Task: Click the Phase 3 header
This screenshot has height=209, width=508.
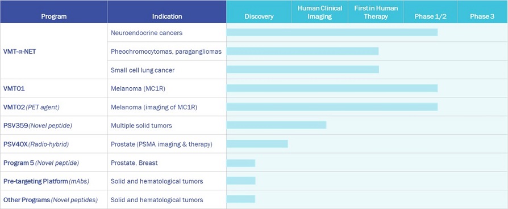Action: coord(482,16)
